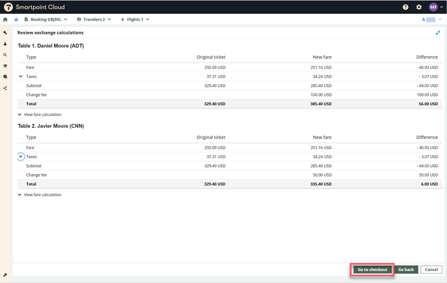
Task: Open settings with the gear icon
Action: [419, 7]
